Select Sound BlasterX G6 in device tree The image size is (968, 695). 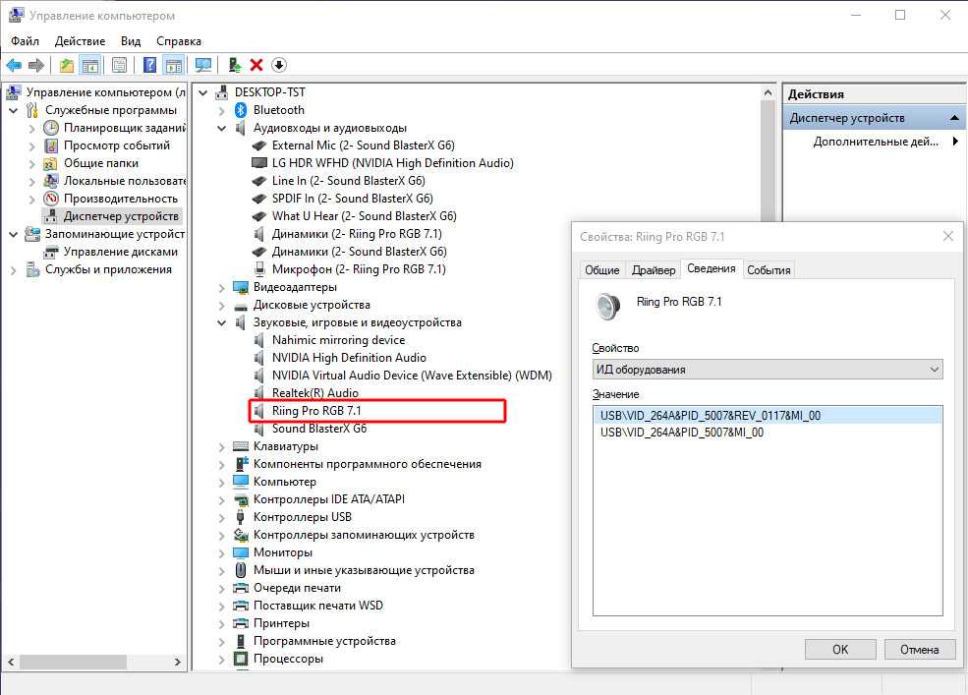318,429
